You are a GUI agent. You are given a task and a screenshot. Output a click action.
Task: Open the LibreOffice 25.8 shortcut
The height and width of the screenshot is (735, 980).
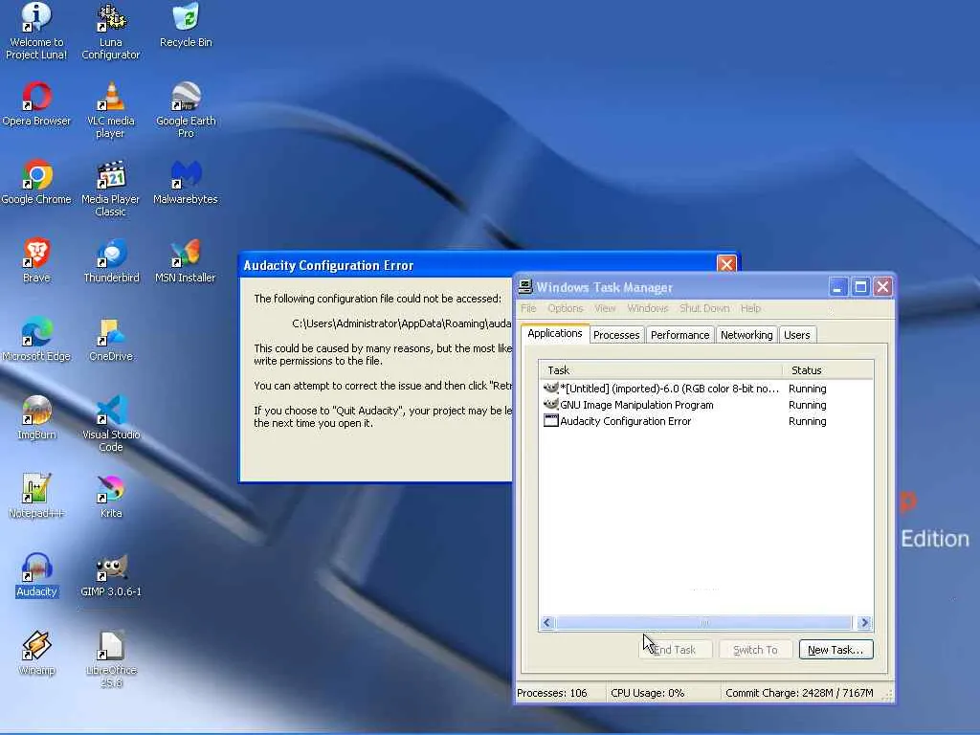pyautogui.click(x=111, y=659)
